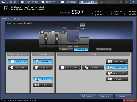
Task: Open the ESCANEAR tab
Action: coord(108,2)
